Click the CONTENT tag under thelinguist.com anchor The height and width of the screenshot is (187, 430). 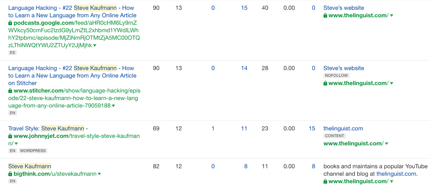334,136
